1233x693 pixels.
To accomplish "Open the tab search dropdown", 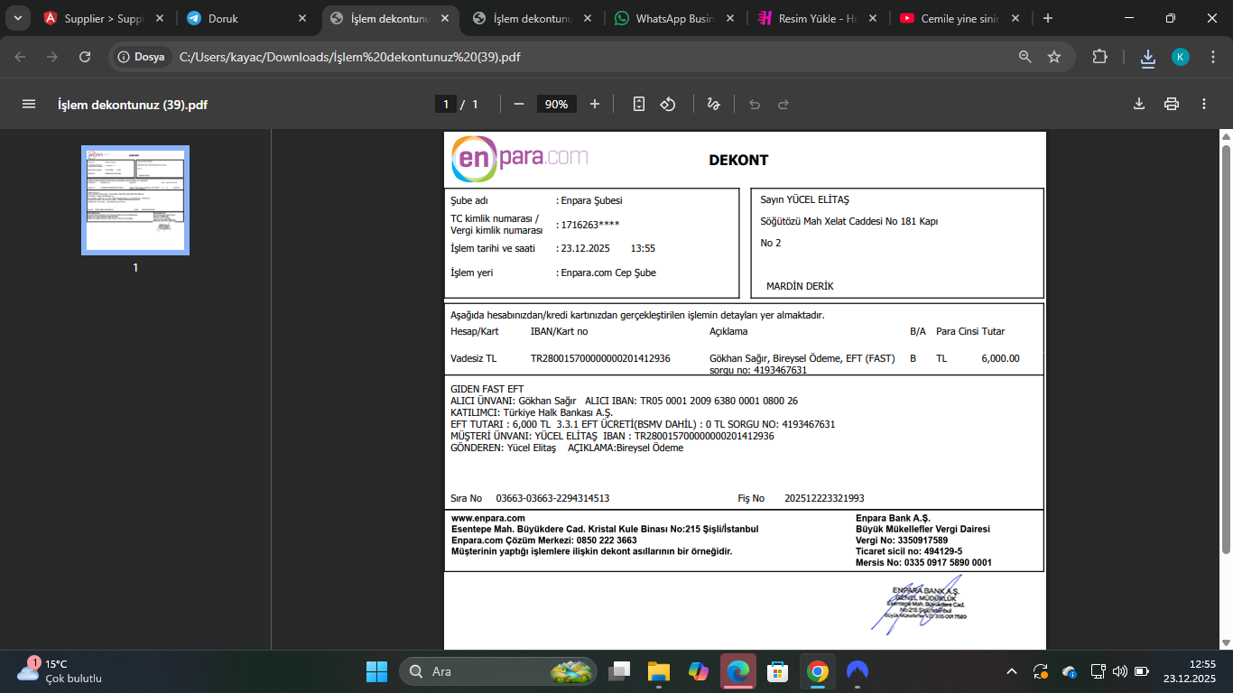I will point(17,18).
